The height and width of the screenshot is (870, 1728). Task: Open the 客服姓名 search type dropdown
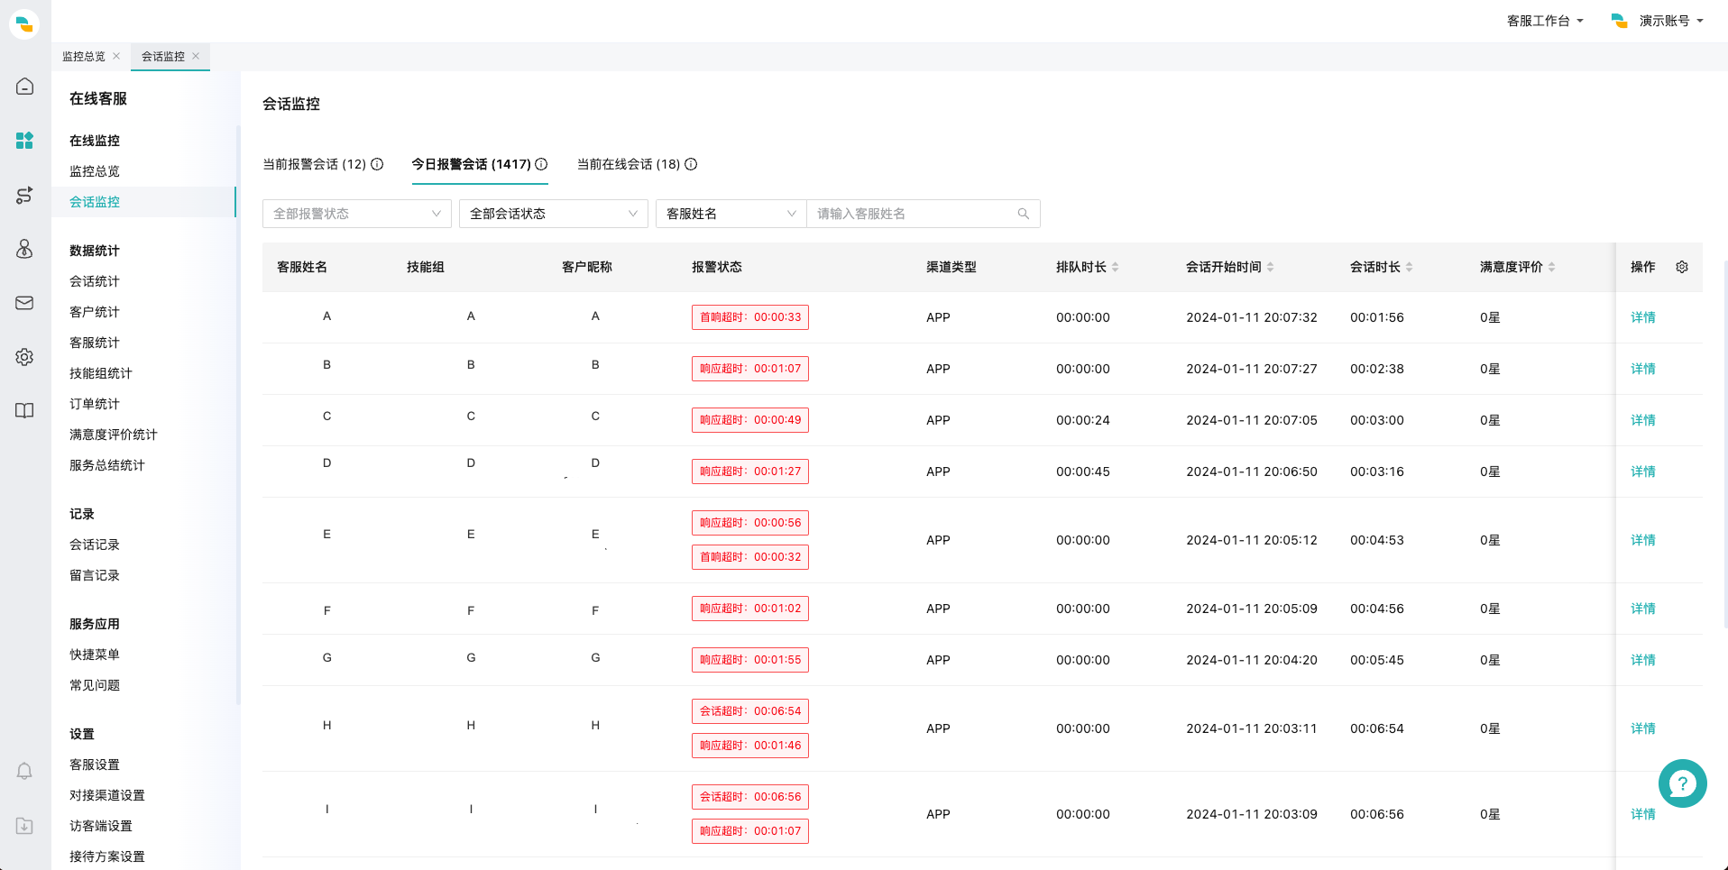731,214
